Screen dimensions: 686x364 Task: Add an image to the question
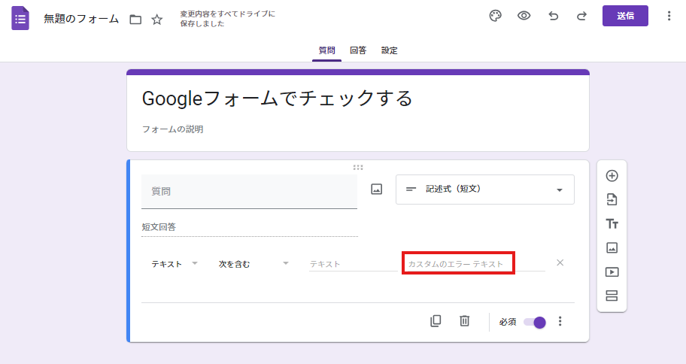point(377,189)
